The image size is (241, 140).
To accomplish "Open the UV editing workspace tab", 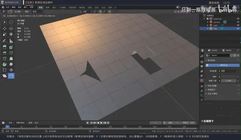I will click(62, 8).
